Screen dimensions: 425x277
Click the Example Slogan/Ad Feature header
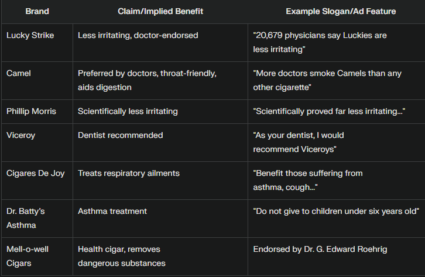click(x=341, y=11)
